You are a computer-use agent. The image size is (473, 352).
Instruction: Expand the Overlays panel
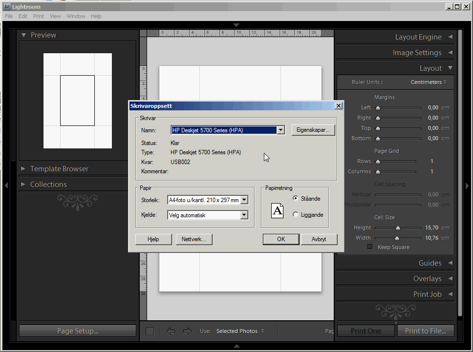click(x=451, y=278)
